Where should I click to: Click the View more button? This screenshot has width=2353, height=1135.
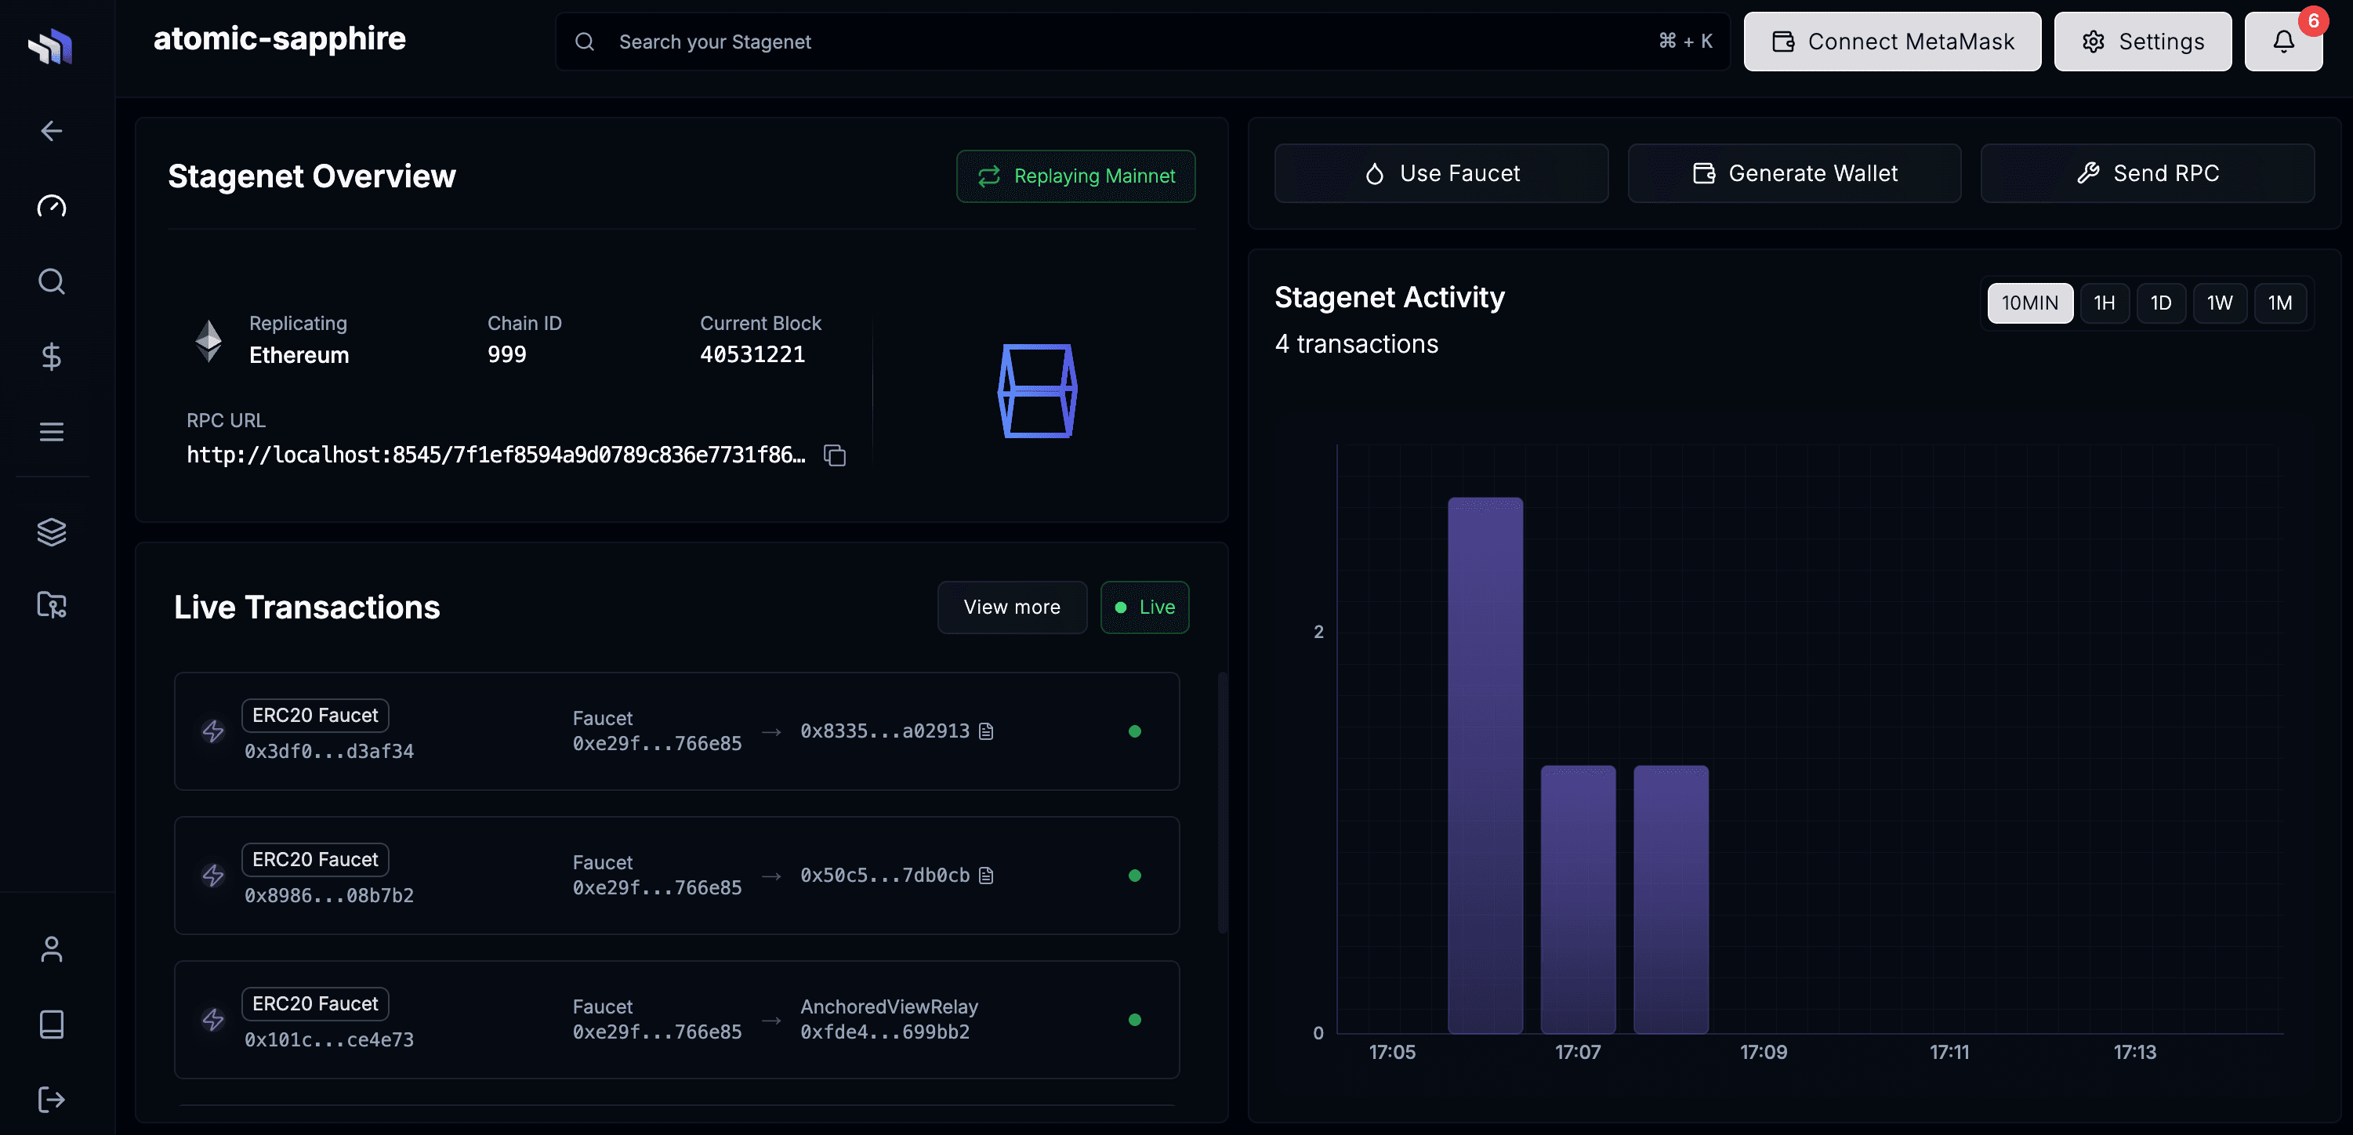click(1011, 607)
